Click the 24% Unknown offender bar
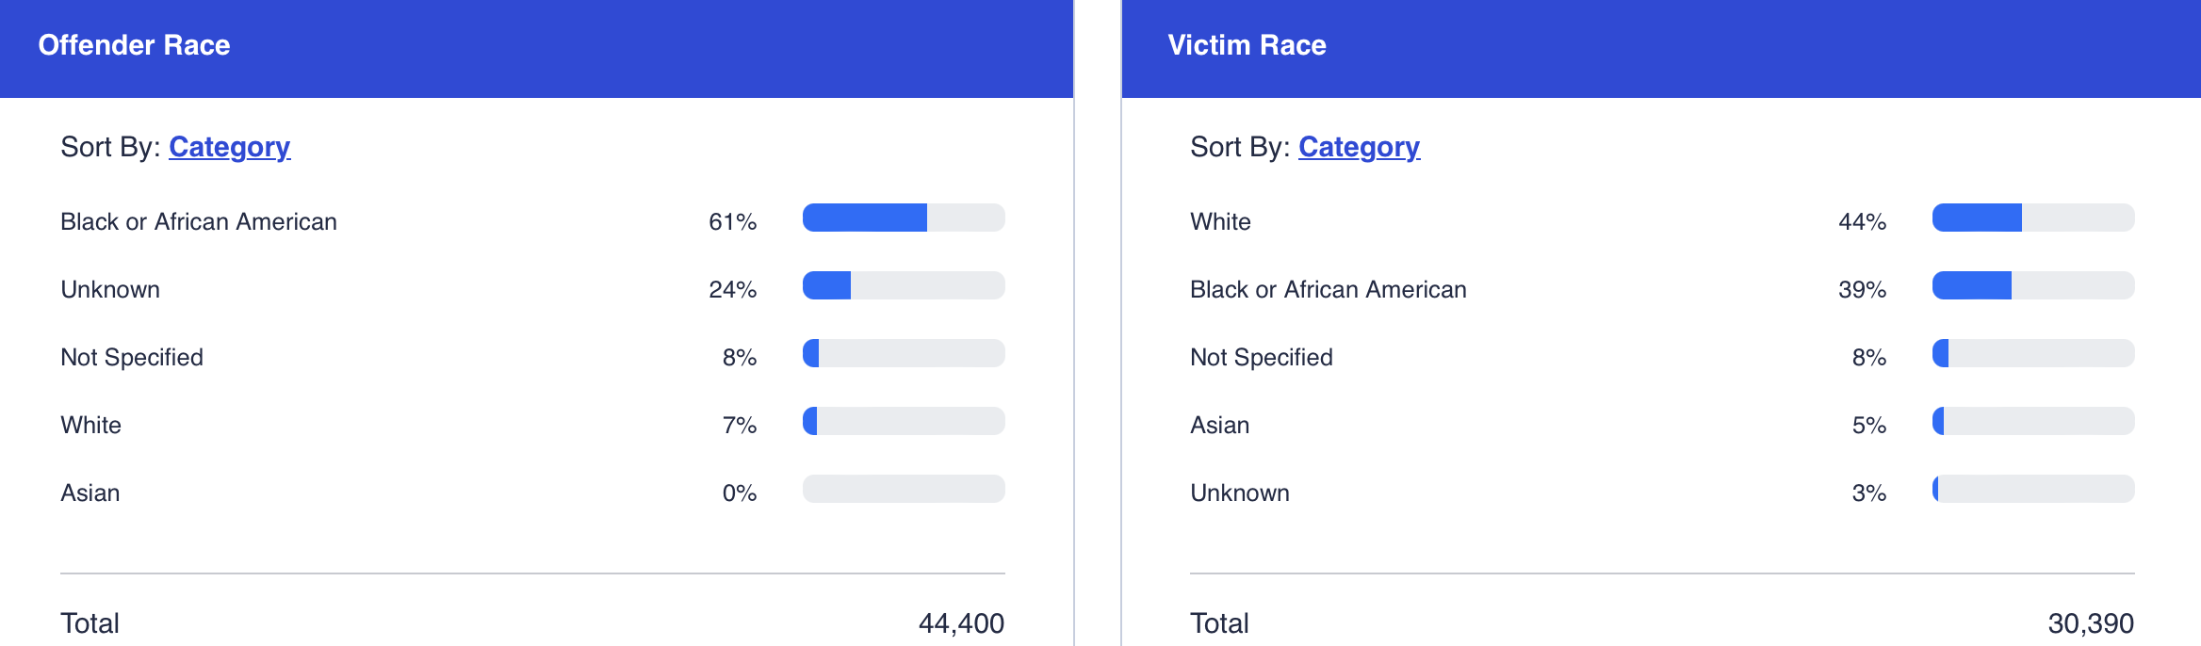This screenshot has height=646, width=2201. (x=903, y=285)
